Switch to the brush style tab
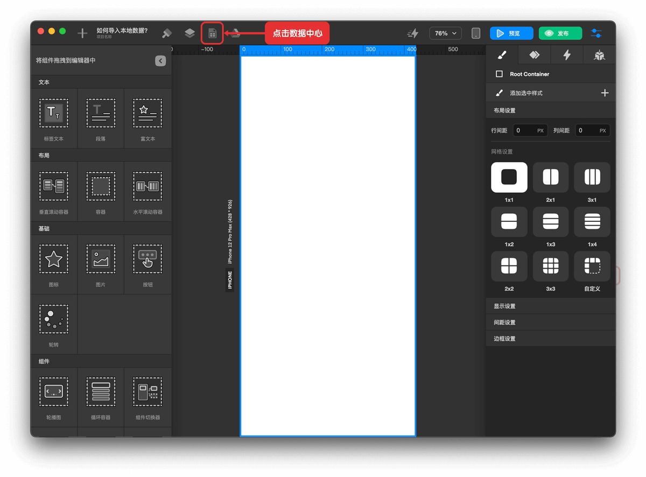Image resolution: width=646 pixels, height=477 pixels. (502, 55)
